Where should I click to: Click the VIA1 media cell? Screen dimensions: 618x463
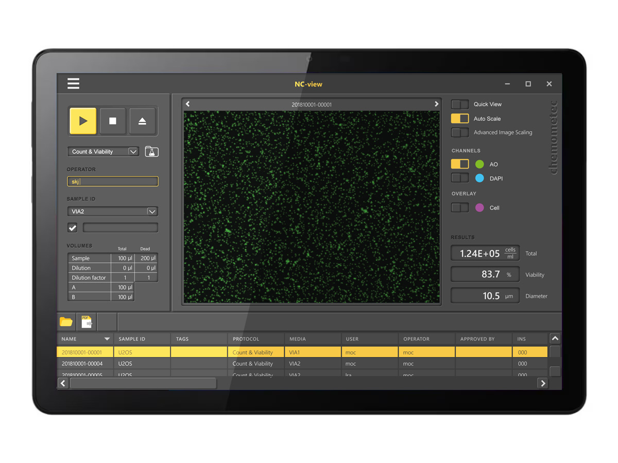[313, 352]
